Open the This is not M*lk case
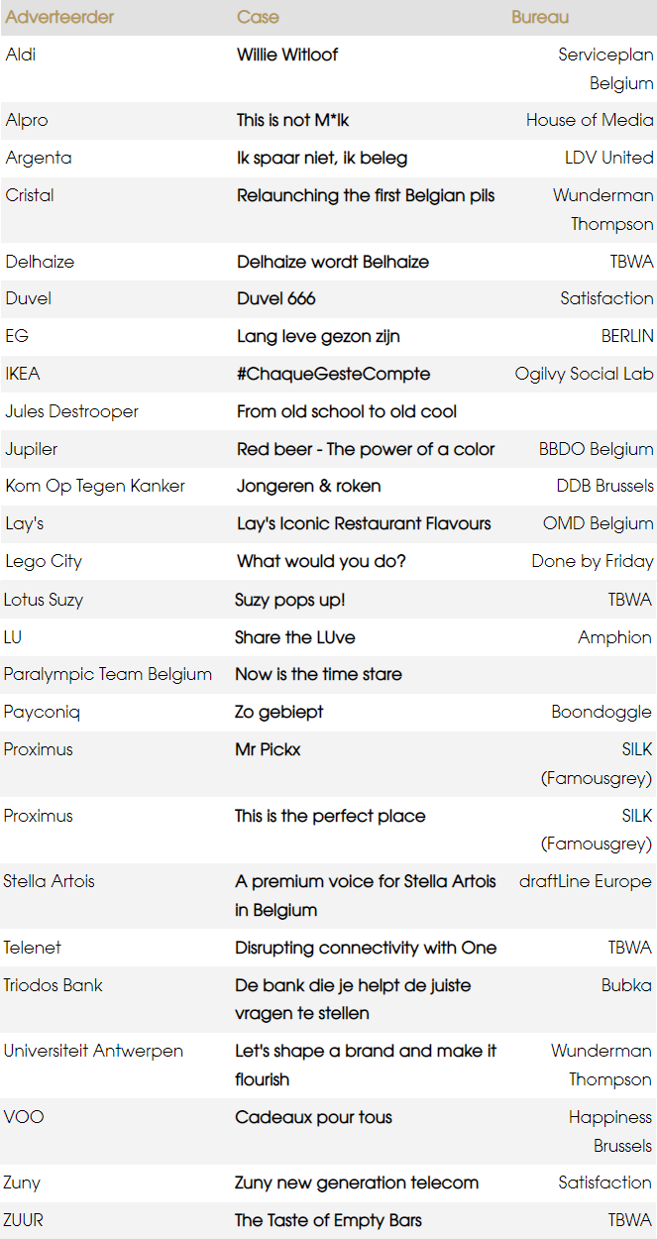This screenshot has height=1239, width=657. 292,120
